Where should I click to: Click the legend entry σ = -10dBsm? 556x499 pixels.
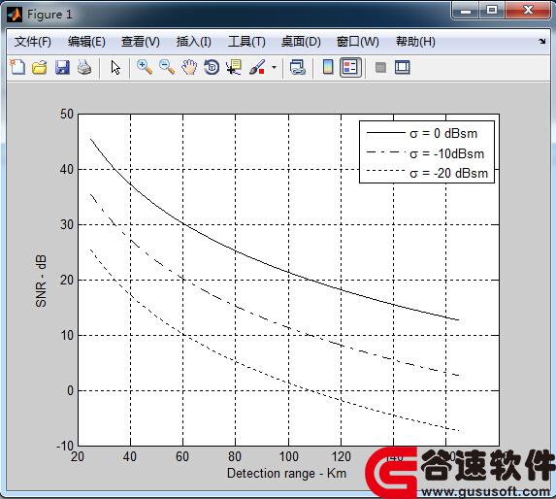[x=446, y=154]
